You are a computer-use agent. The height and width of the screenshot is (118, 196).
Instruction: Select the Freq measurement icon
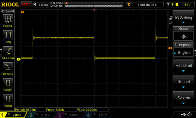pos(8,35)
